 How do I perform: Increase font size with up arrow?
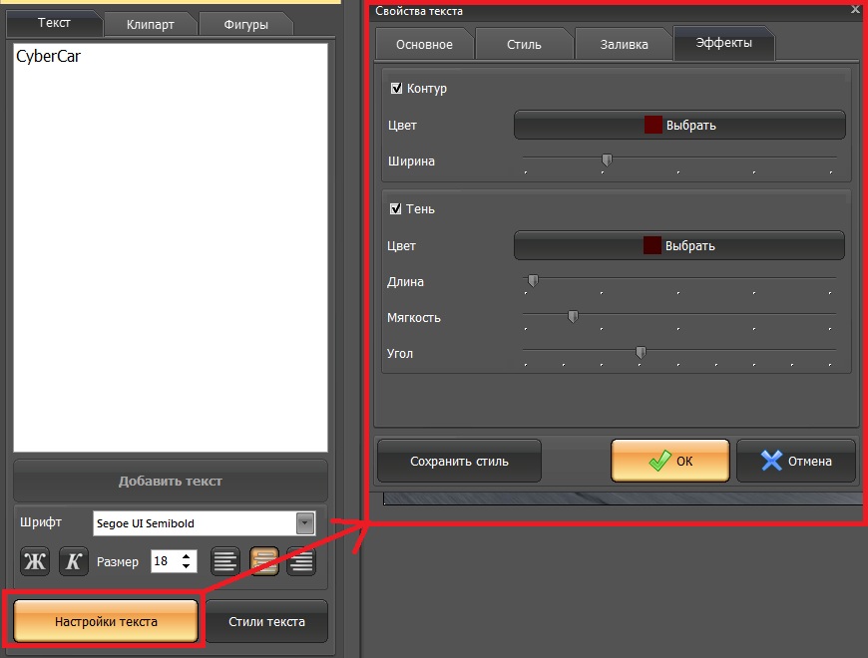point(186,556)
